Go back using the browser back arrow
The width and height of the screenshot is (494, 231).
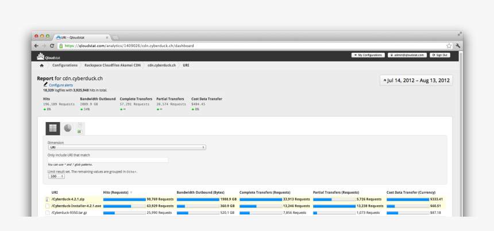click(37, 46)
